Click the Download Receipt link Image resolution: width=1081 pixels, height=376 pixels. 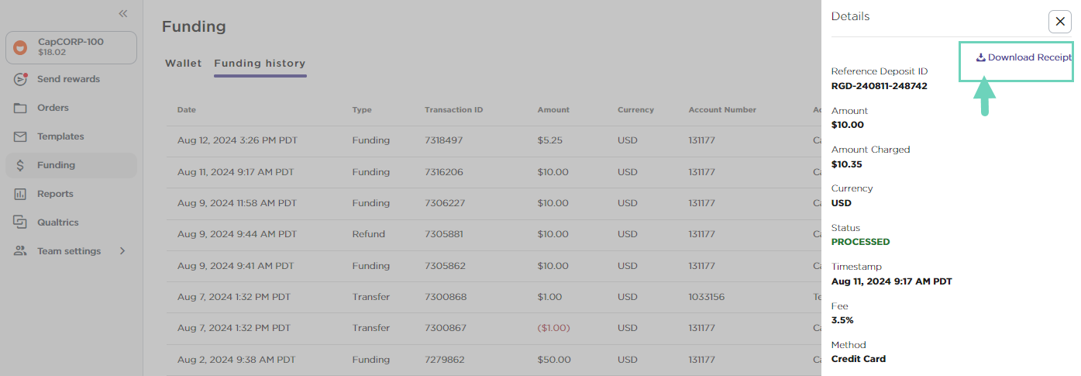[1024, 57]
